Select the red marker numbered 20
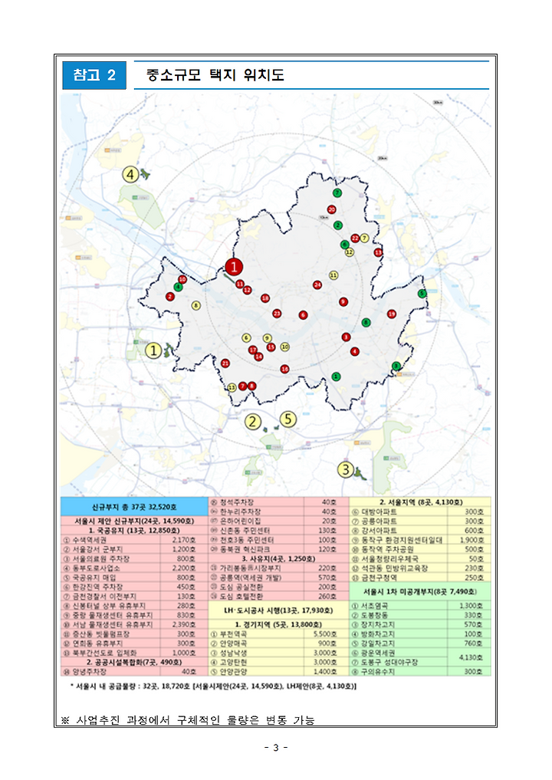Screen dimensions: 552x780 (332, 209)
